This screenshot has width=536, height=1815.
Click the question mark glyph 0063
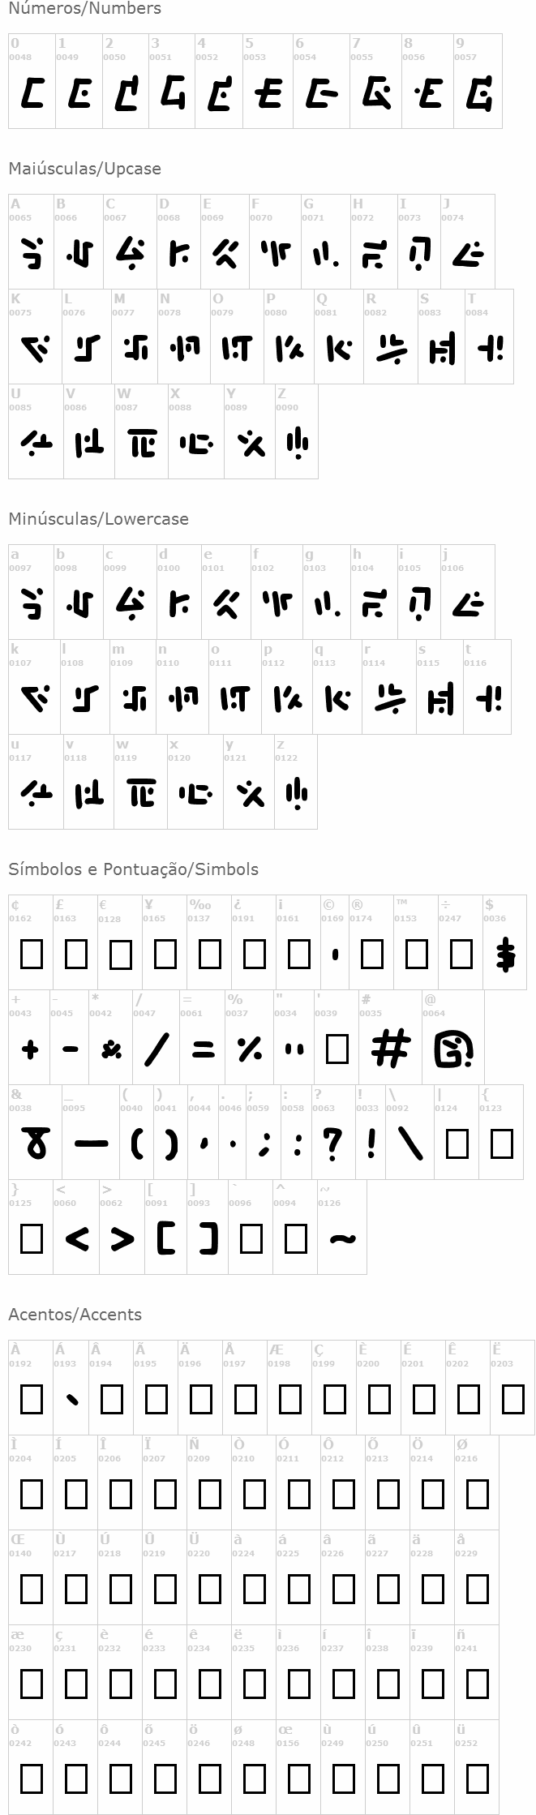(332, 1132)
